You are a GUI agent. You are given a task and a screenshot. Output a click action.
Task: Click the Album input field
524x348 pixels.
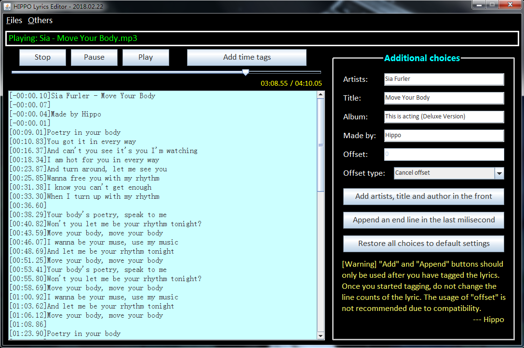[444, 116]
